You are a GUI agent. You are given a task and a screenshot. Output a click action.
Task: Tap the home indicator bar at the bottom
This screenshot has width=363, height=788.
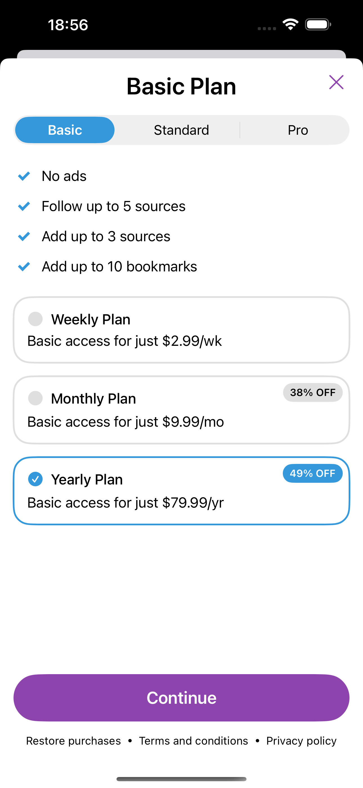(181, 779)
